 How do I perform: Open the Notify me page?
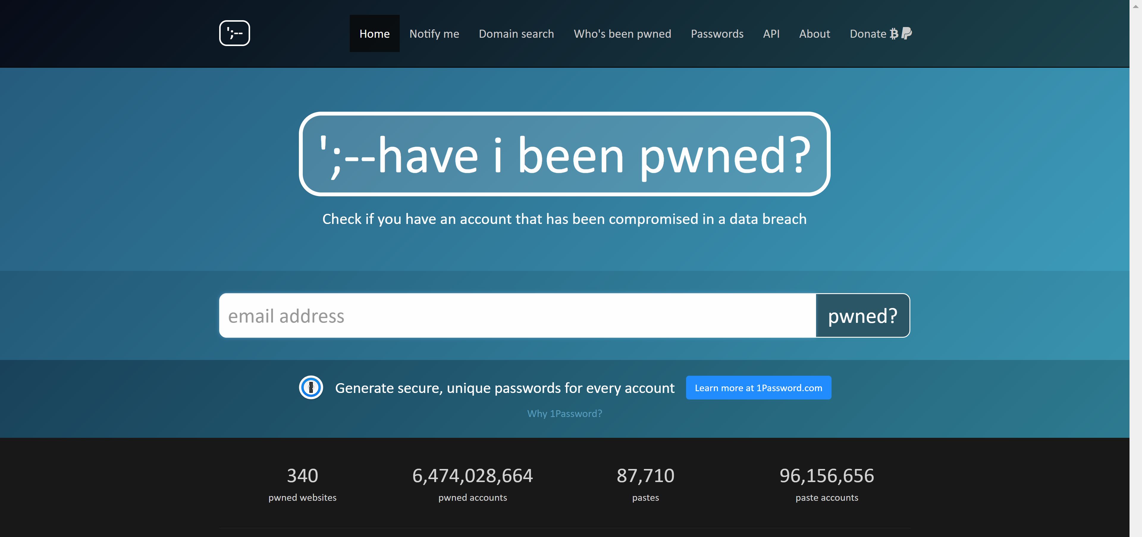tap(434, 33)
